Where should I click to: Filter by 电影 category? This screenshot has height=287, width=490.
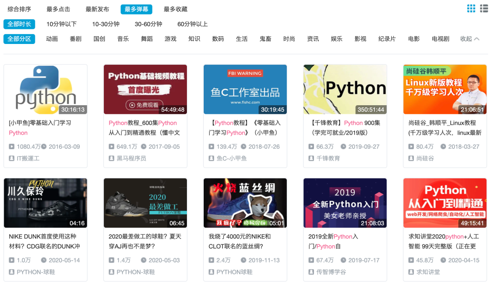[x=414, y=39]
